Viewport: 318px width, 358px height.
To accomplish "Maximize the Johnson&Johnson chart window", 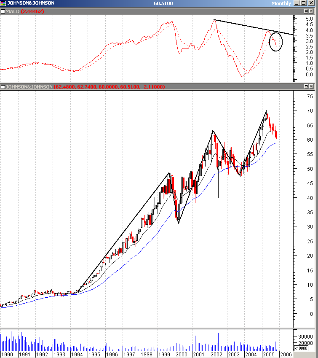I will pyautogui.click(x=303, y=3).
